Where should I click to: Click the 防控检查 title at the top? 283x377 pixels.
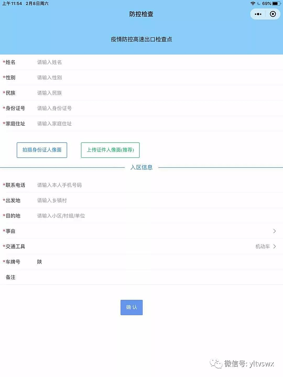pyautogui.click(x=141, y=14)
